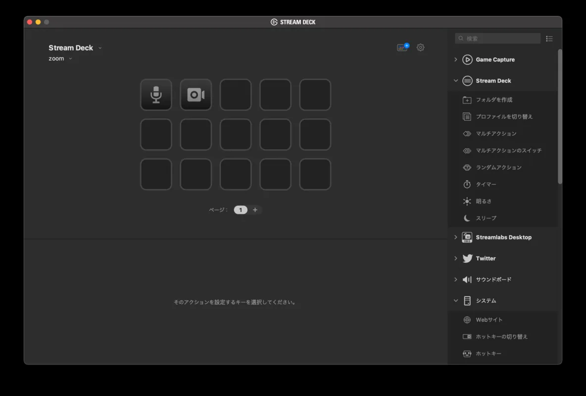Click the マルチアクション icon
This screenshot has width=586, height=396.
coord(467,134)
